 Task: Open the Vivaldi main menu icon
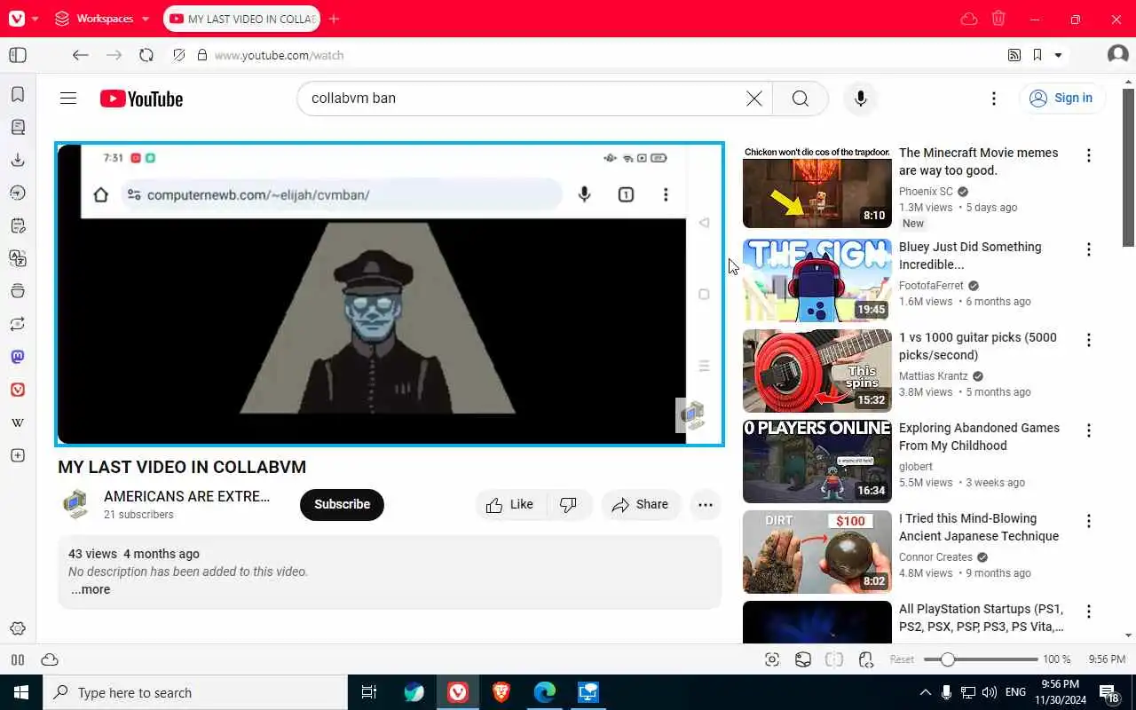(x=17, y=19)
